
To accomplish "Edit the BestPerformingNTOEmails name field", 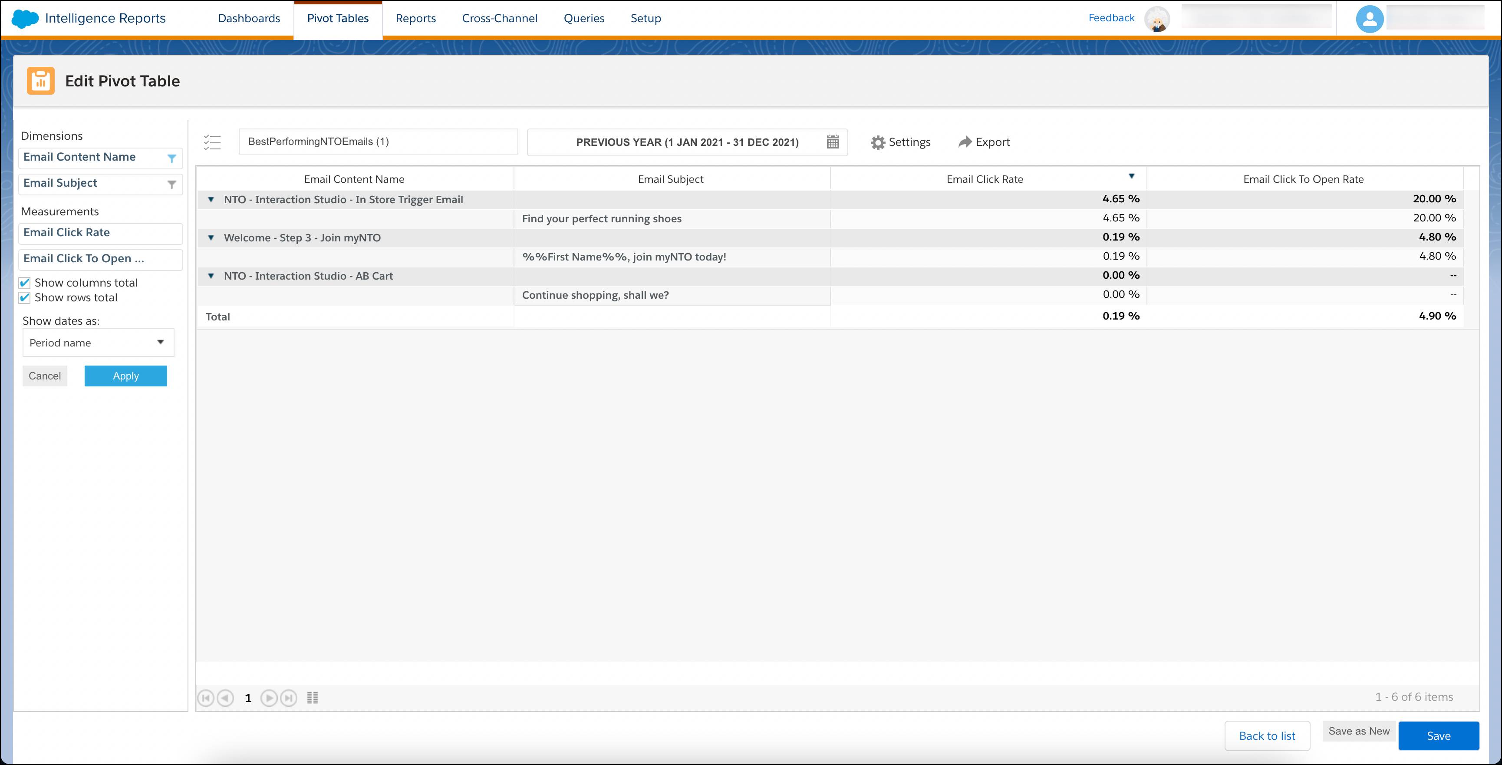I will click(378, 141).
